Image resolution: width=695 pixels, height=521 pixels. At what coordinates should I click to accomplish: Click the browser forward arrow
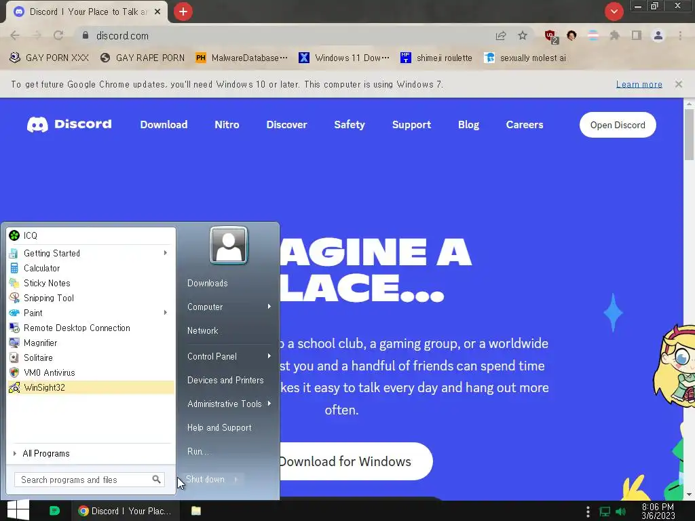pos(37,35)
